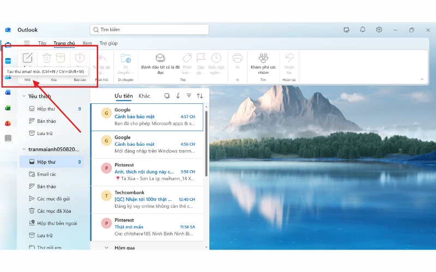Open the Settings gear
This screenshot has height=272, width=436.
(x=379, y=29)
